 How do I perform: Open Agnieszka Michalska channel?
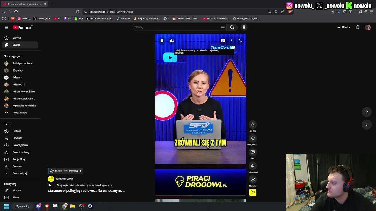[x=20, y=105]
